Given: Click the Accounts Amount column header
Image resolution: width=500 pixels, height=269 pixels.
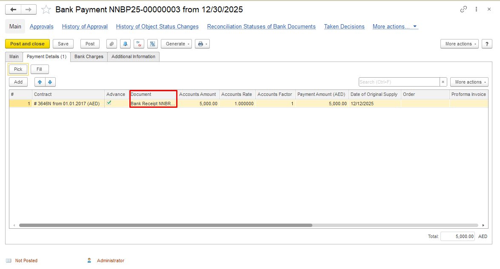Looking at the screenshot, I should [x=198, y=95].
